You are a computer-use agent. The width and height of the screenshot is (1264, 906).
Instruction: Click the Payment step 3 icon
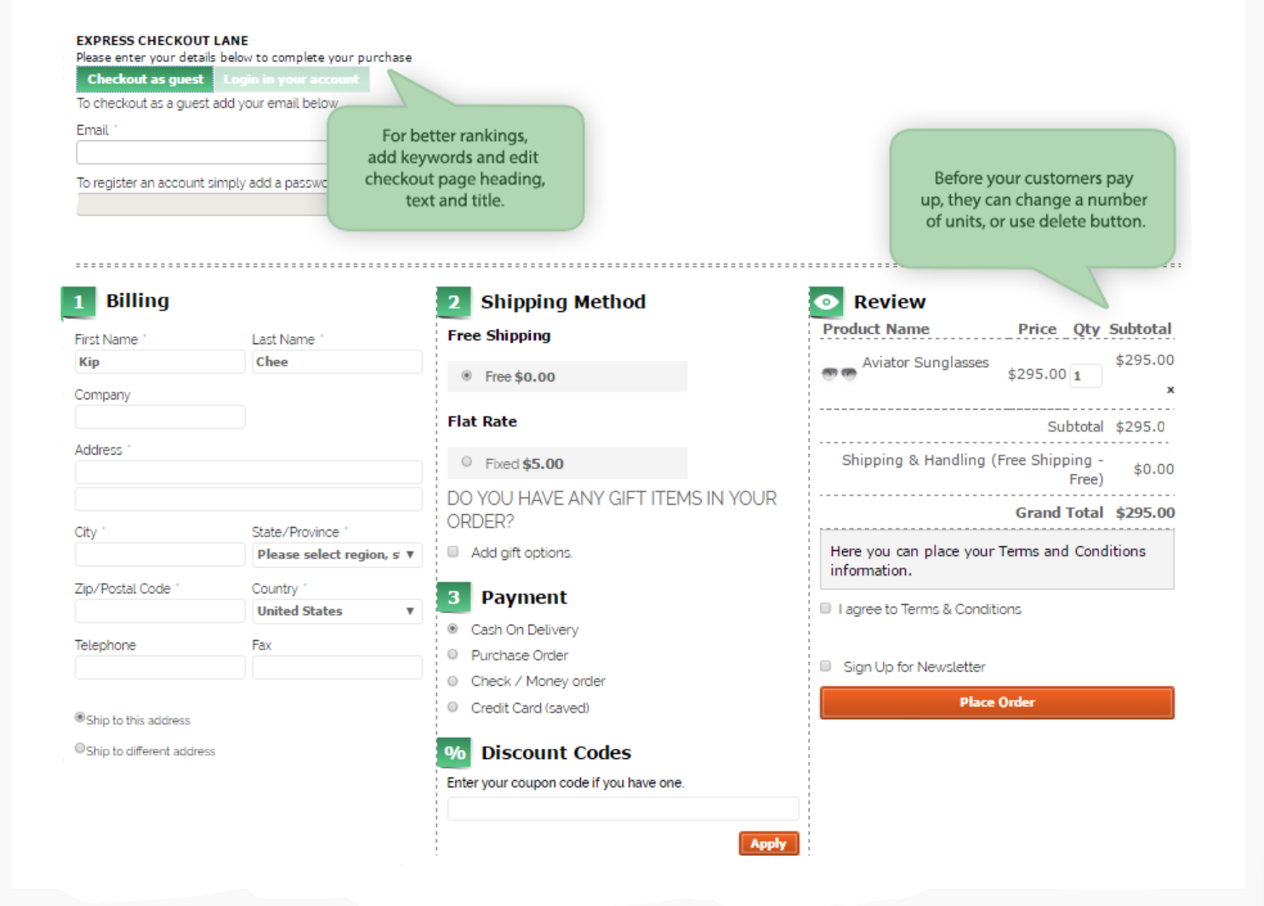click(x=453, y=597)
